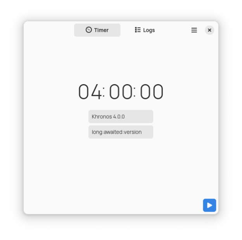Image resolution: width=242 pixels, height=240 pixels.
Task: Click the 'Logs' text label in the header
Action: (149, 30)
